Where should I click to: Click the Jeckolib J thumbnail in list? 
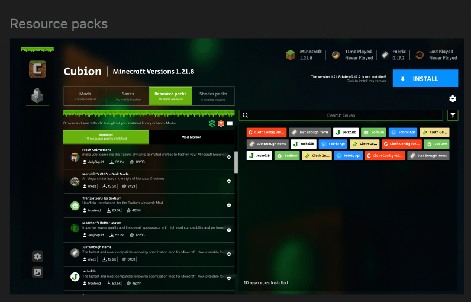coord(75,277)
